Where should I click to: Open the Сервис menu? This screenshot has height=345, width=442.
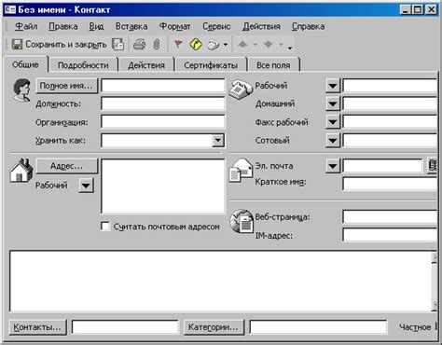pyautogui.click(x=216, y=26)
